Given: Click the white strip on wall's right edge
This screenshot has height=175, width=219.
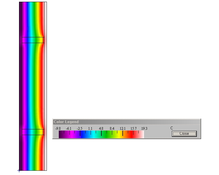Looking at the screenshot, I should click(x=45, y=86).
